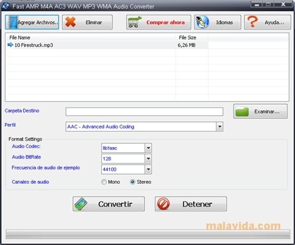
Task: Expand the Perfil AAC profile dropdown
Action: 219,127
